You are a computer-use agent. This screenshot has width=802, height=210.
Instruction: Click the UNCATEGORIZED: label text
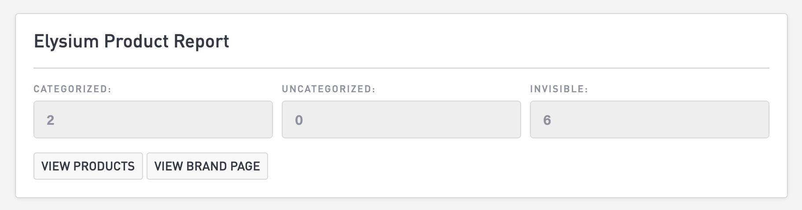(x=328, y=89)
